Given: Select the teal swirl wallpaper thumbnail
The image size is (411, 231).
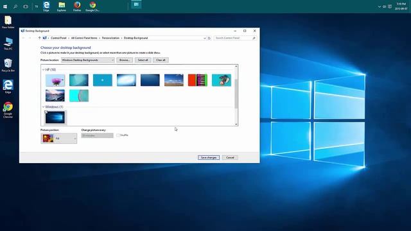Looking at the screenshot, I should pyautogui.click(x=79, y=80).
